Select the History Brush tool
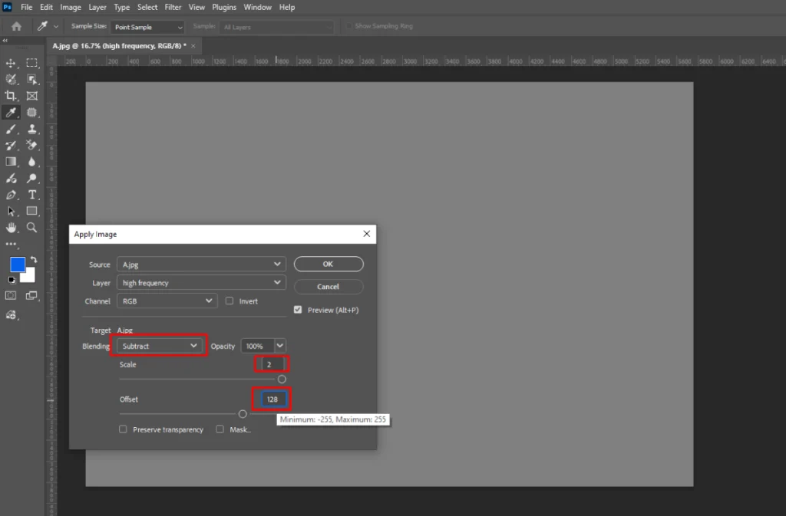Viewport: 786px width, 516px height. click(x=11, y=145)
